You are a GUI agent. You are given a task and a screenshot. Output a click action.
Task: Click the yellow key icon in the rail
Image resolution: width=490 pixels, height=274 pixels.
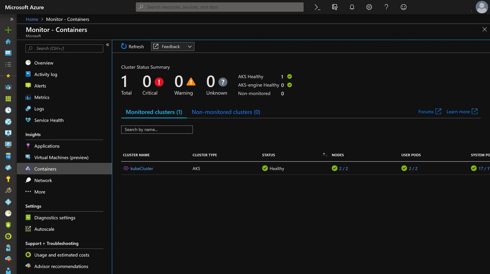click(8, 179)
